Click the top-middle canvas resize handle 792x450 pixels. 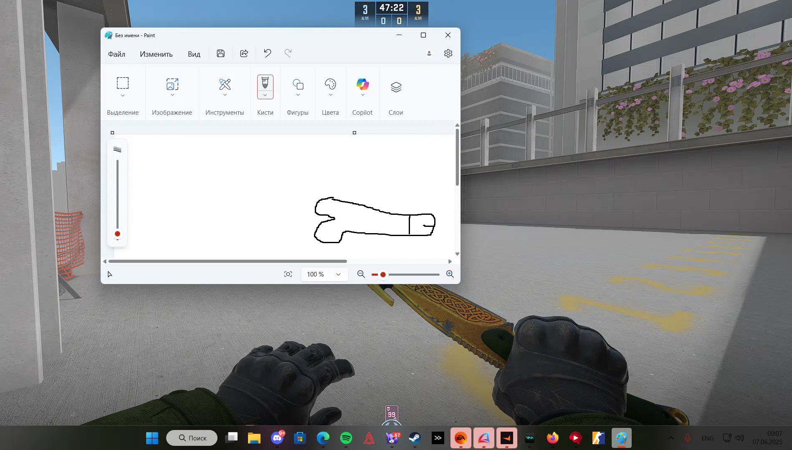(354, 133)
